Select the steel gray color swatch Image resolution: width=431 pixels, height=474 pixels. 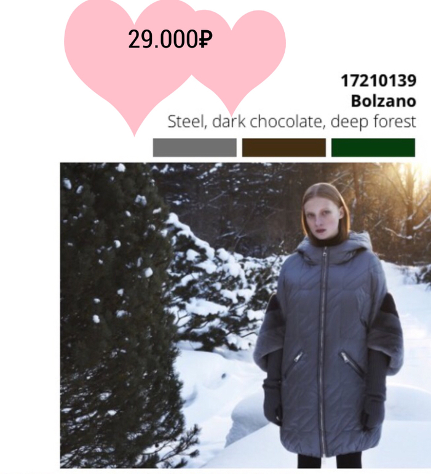195,148
